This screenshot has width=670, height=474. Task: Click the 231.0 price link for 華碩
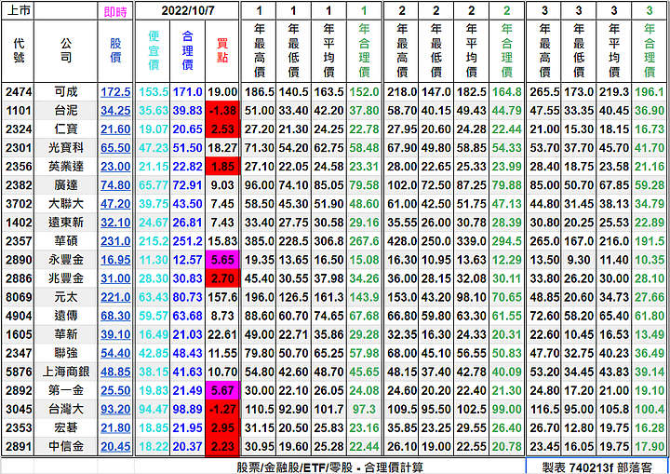coord(115,241)
